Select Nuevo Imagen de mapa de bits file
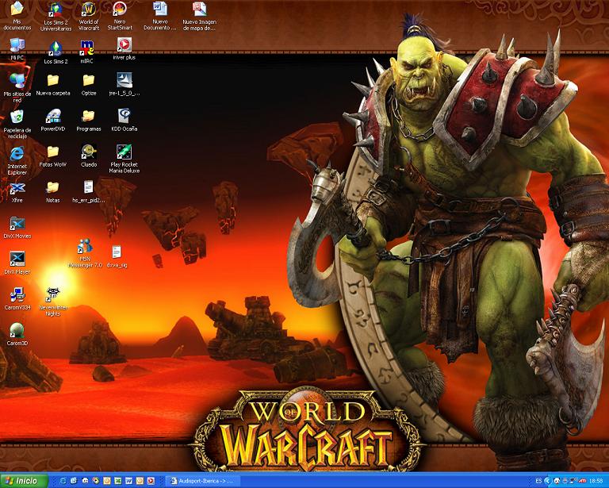Viewport: 609px width, 488px height. pyautogui.click(x=199, y=16)
